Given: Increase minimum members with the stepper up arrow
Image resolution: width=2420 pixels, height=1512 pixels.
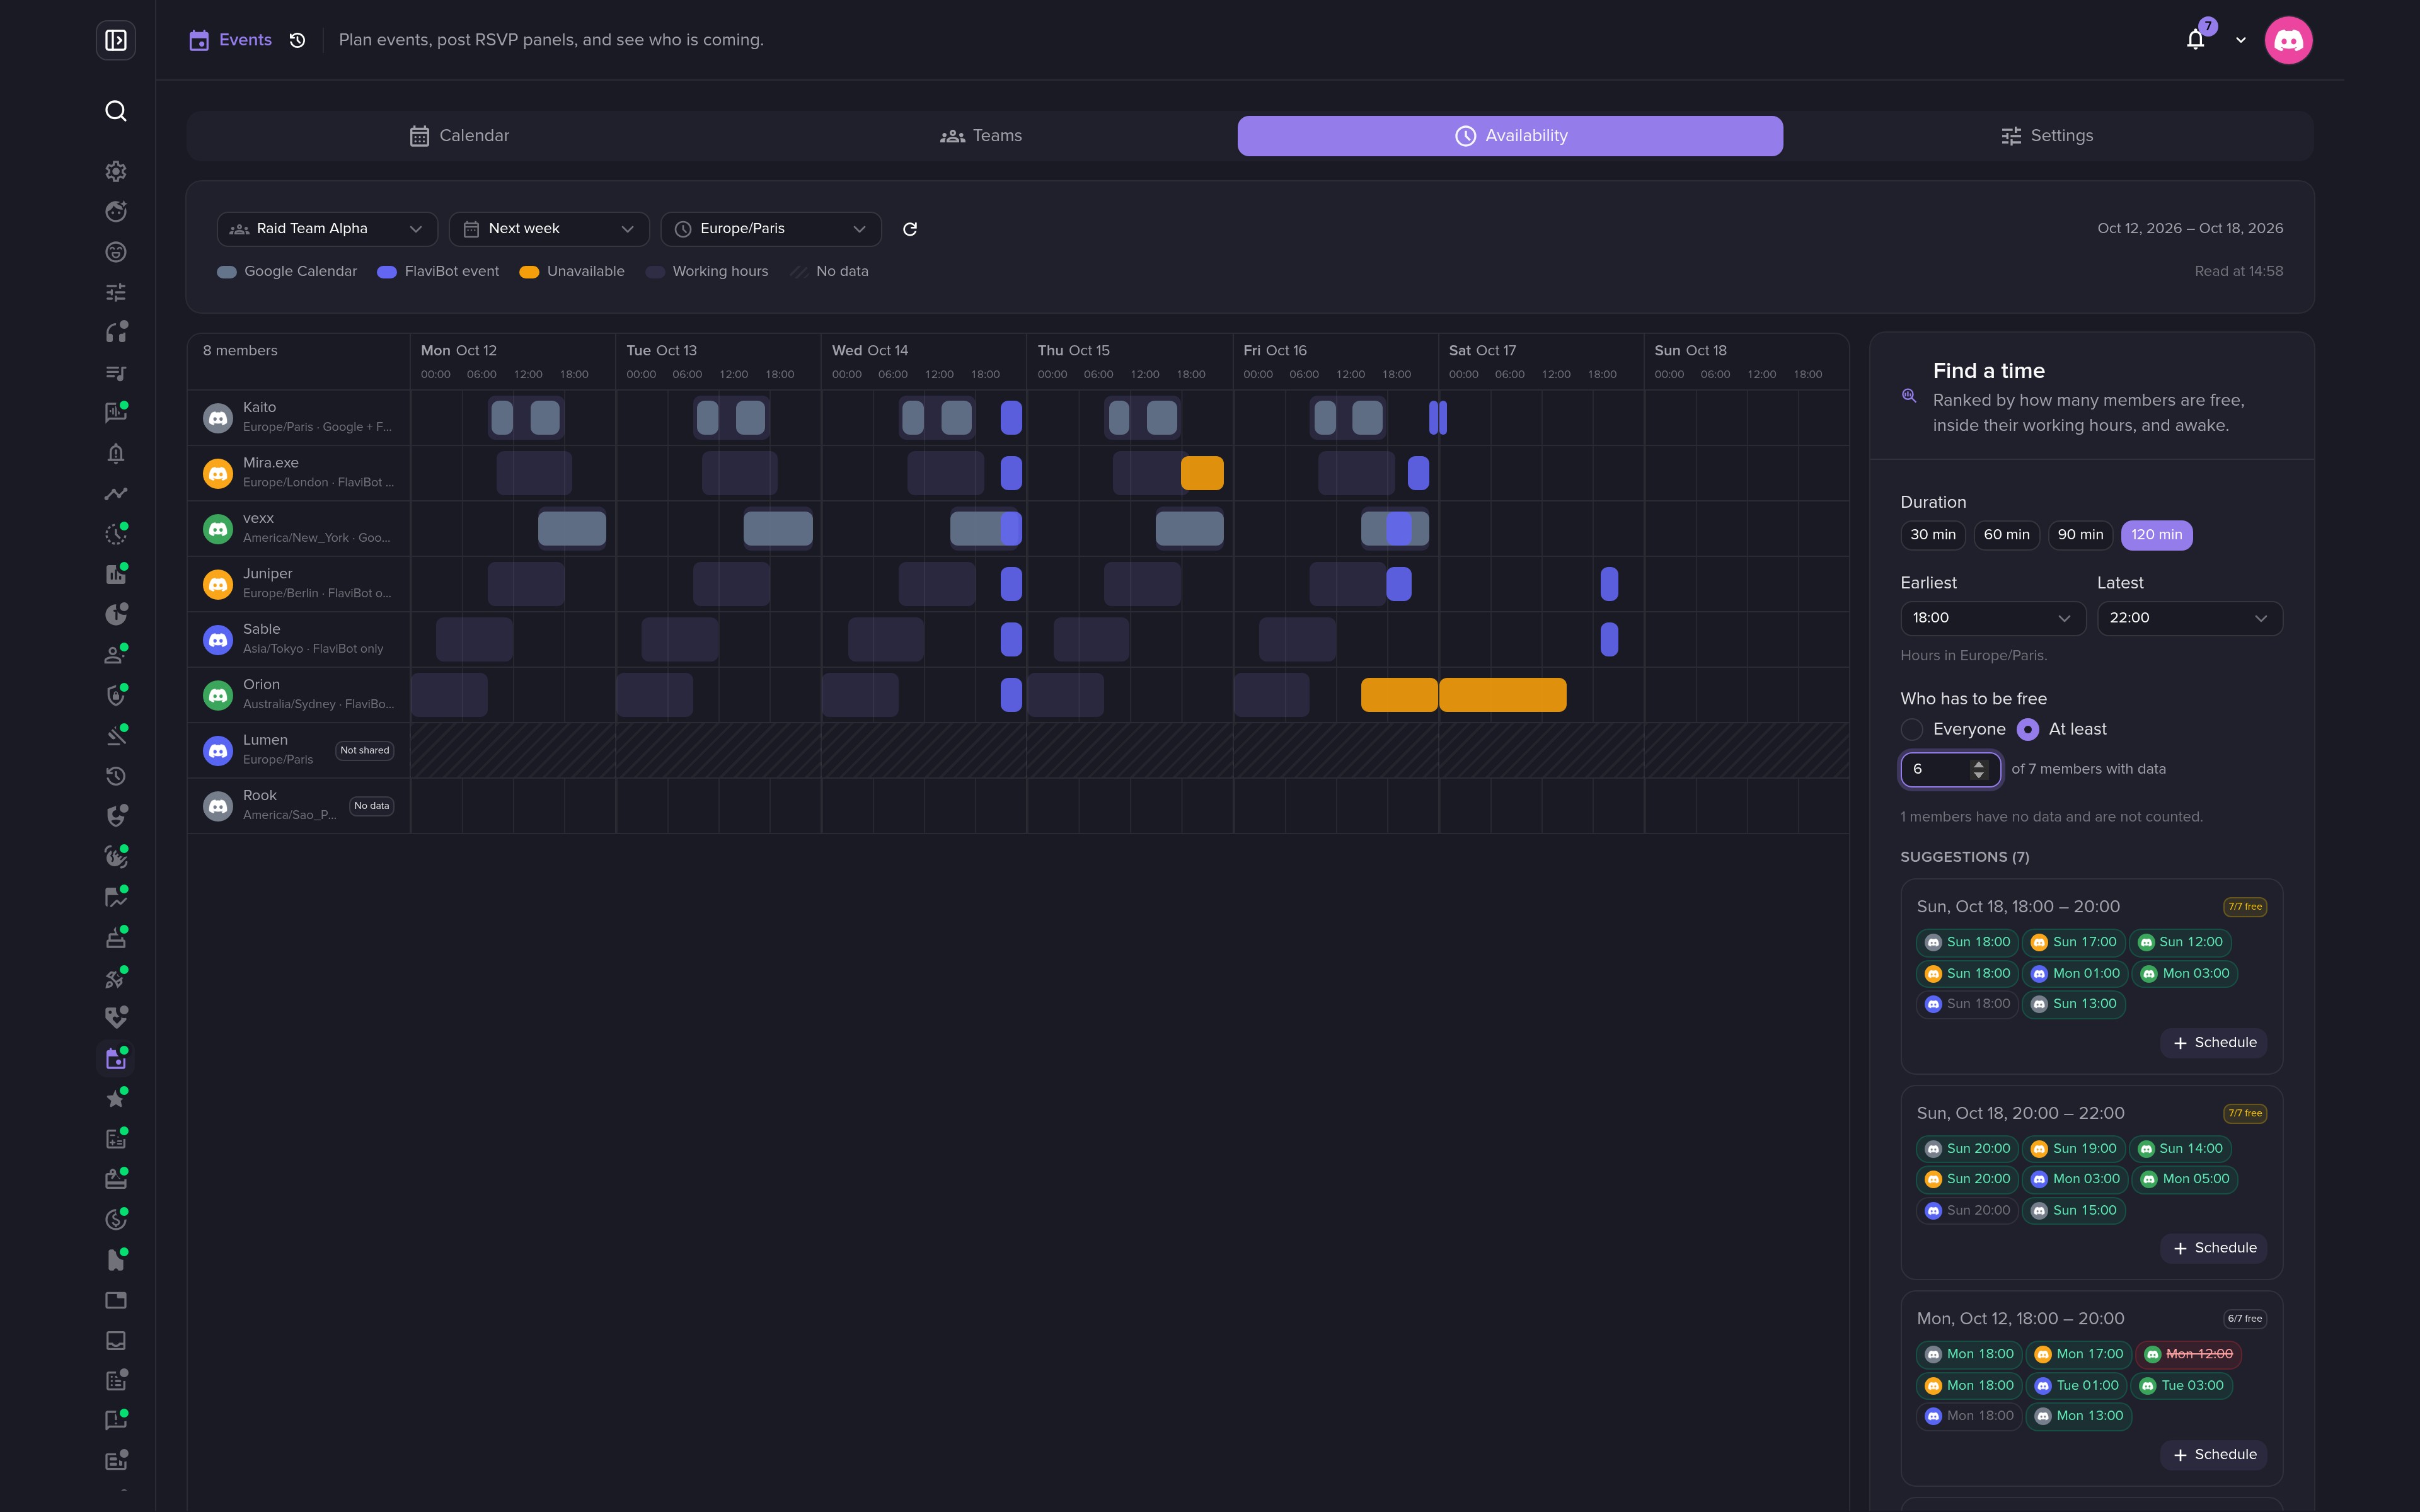Looking at the screenshot, I should tap(1978, 764).
